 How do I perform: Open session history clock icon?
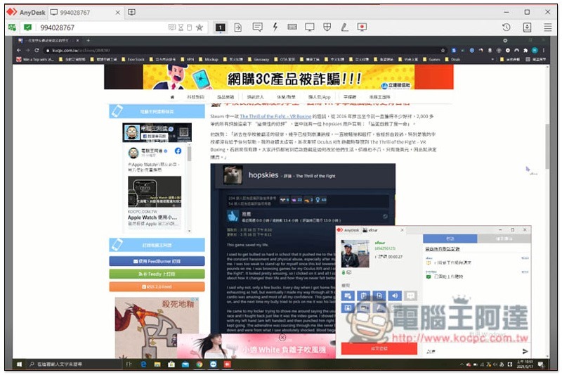pyautogui.click(x=507, y=27)
